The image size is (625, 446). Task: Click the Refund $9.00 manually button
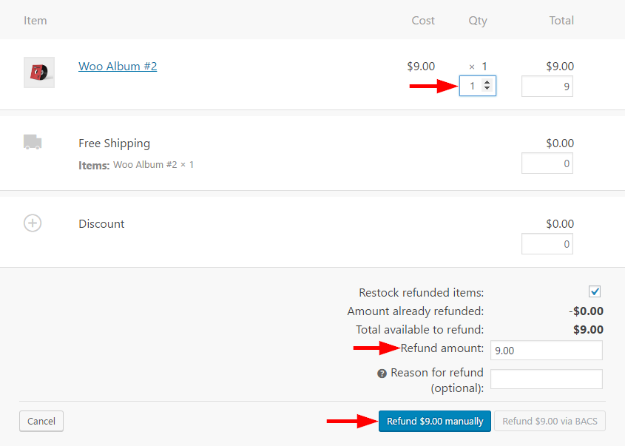click(435, 422)
